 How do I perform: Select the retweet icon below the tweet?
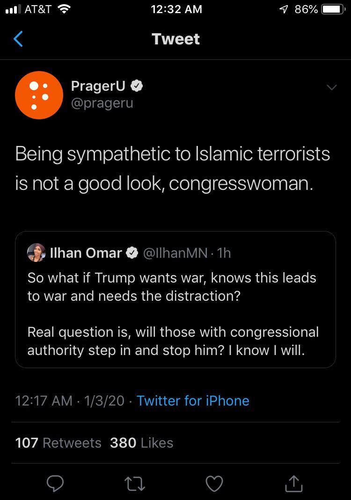coord(135,484)
